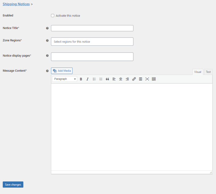The height and width of the screenshot is (194, 216).
Task: Go back to Shipping Notices link
Action: click(16, 4)
